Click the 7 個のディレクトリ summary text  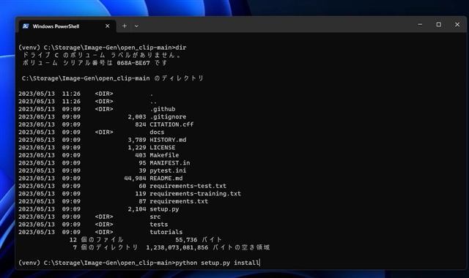point(106,247)
